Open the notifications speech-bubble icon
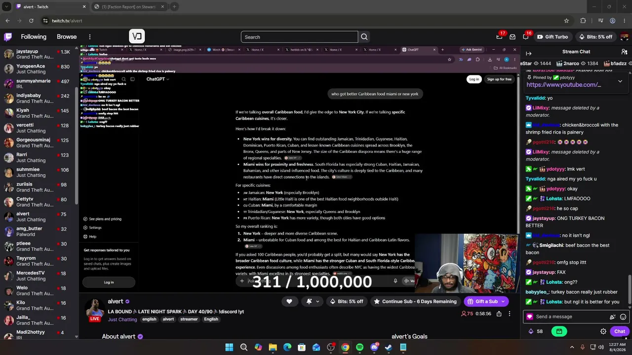Image resolution: width=632 pixels, height=355 pixels. pos(526,37)
